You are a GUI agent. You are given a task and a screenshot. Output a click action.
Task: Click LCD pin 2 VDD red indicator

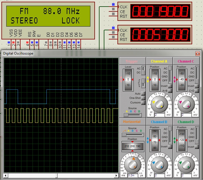(13, 43)
